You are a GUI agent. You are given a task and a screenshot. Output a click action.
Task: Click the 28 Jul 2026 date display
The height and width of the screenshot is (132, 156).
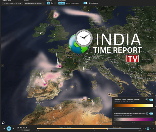[x=22, y=128]
